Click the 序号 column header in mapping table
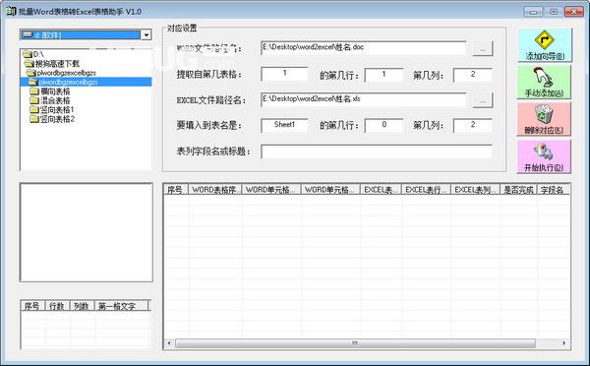Image resolution: width=590 pixels, height=366 pixels. tap(176, 190)
